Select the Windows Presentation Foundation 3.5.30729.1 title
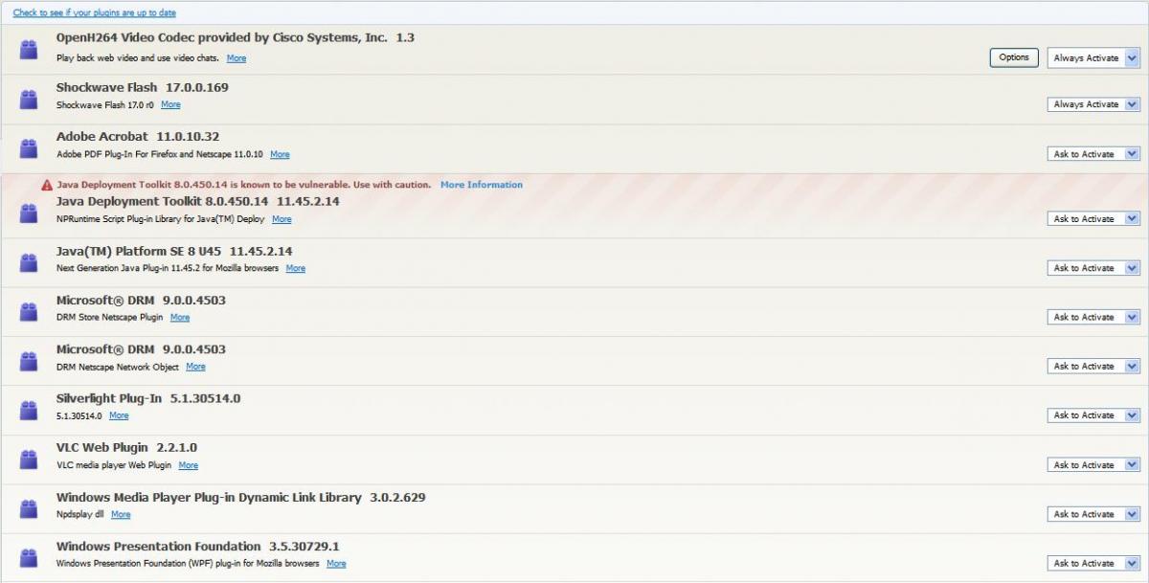1149x583 pixels. pos(198,546)
